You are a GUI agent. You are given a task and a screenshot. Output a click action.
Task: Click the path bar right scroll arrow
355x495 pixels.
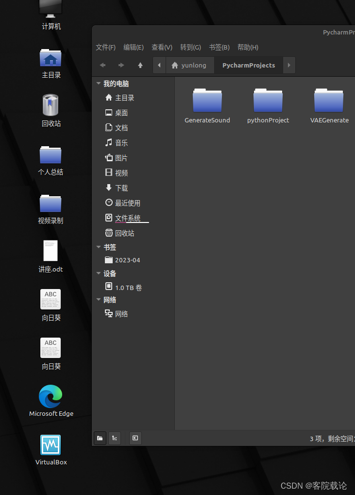289,65
